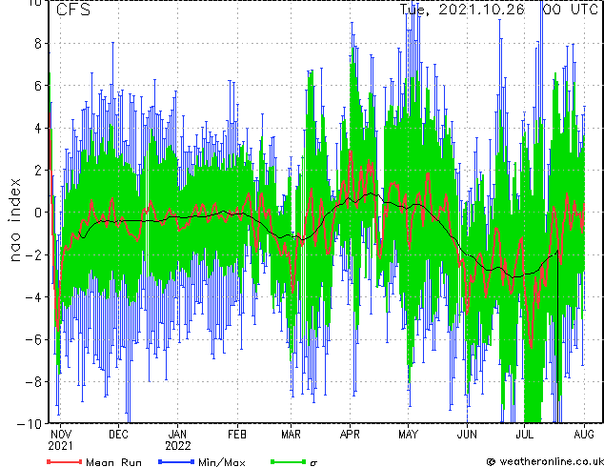Click the DEC month label
The image size is (604, 467).
click(118, 435)
